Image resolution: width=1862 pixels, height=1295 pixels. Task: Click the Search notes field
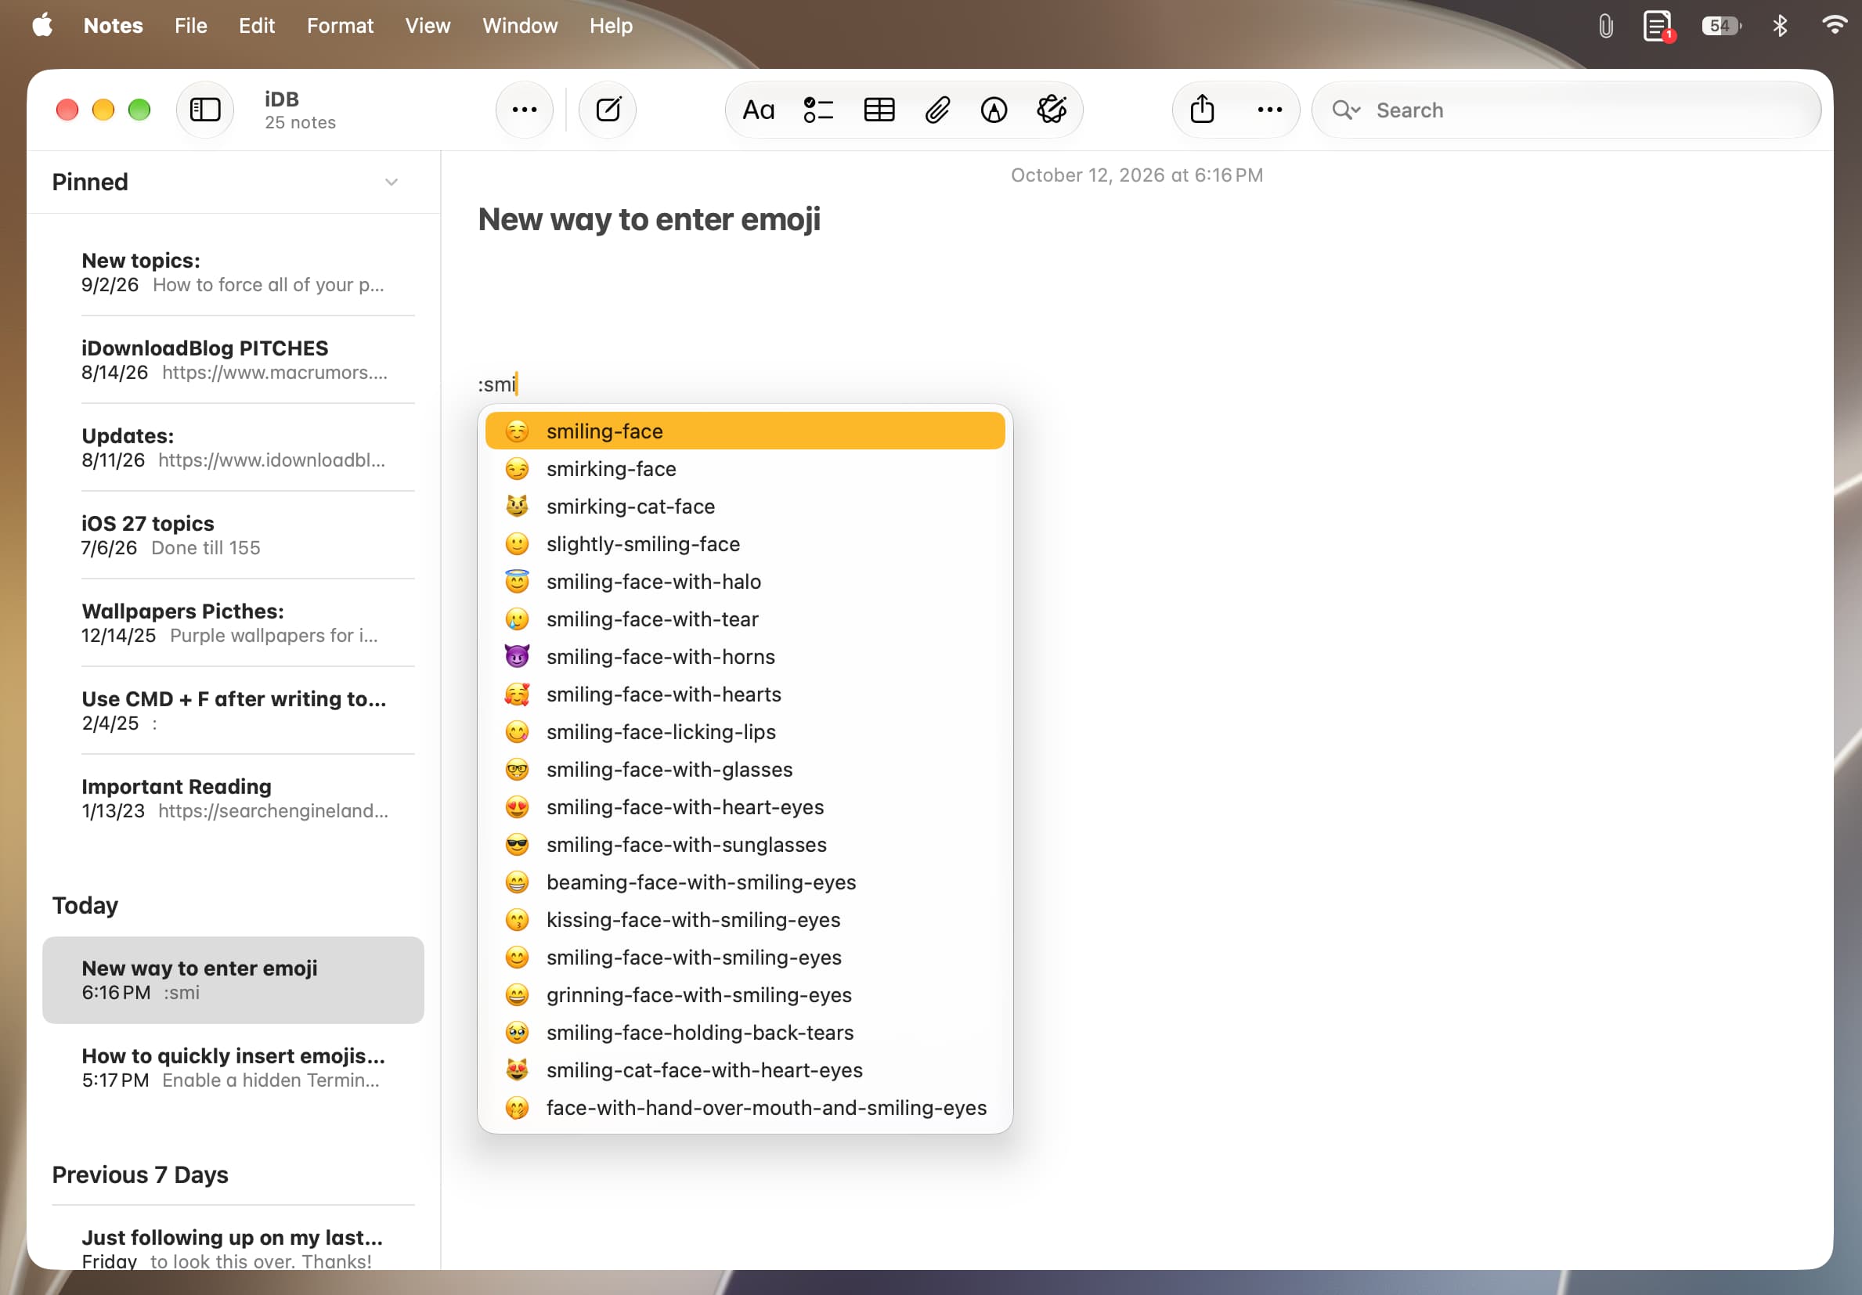(x=1566, y=110)
